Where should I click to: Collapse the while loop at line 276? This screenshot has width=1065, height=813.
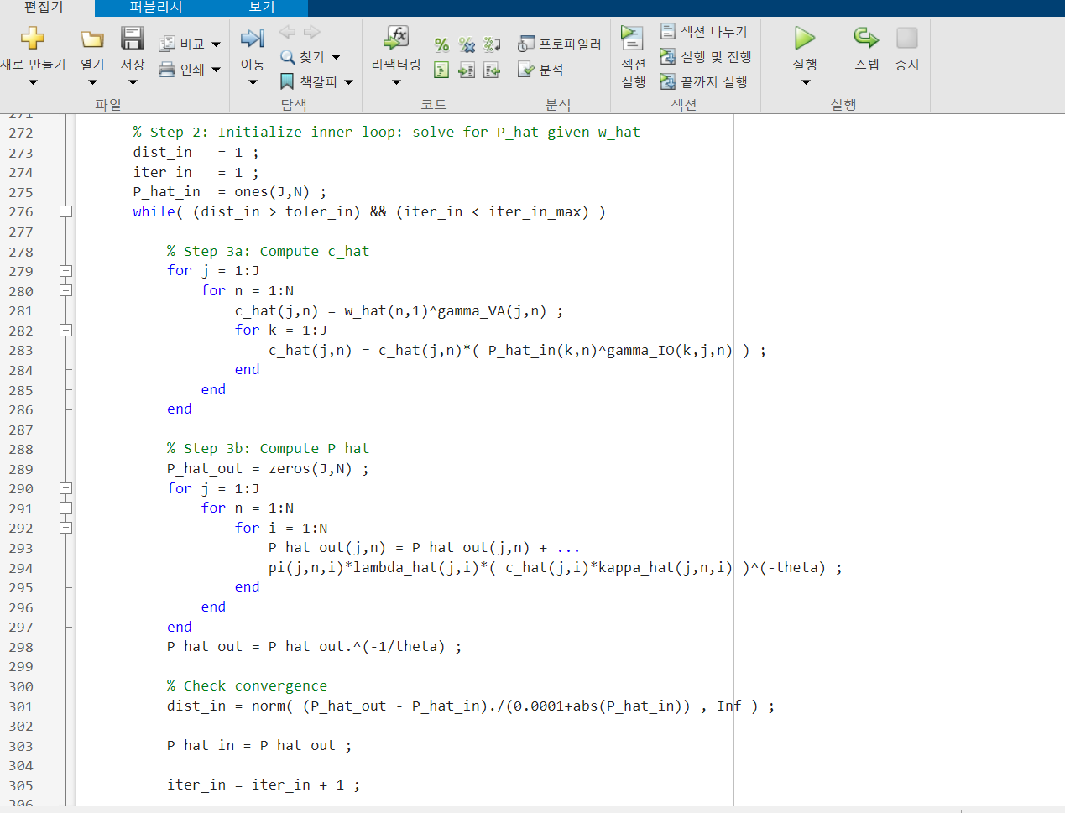click(x=65, y=211)
